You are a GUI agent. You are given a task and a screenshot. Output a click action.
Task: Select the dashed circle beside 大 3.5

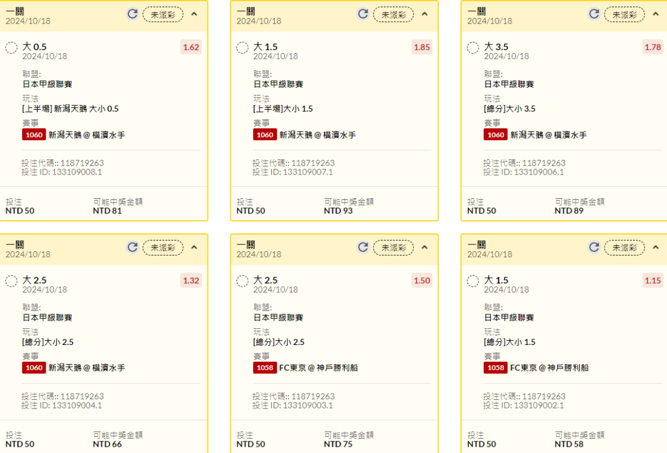(x=473, y=48)
